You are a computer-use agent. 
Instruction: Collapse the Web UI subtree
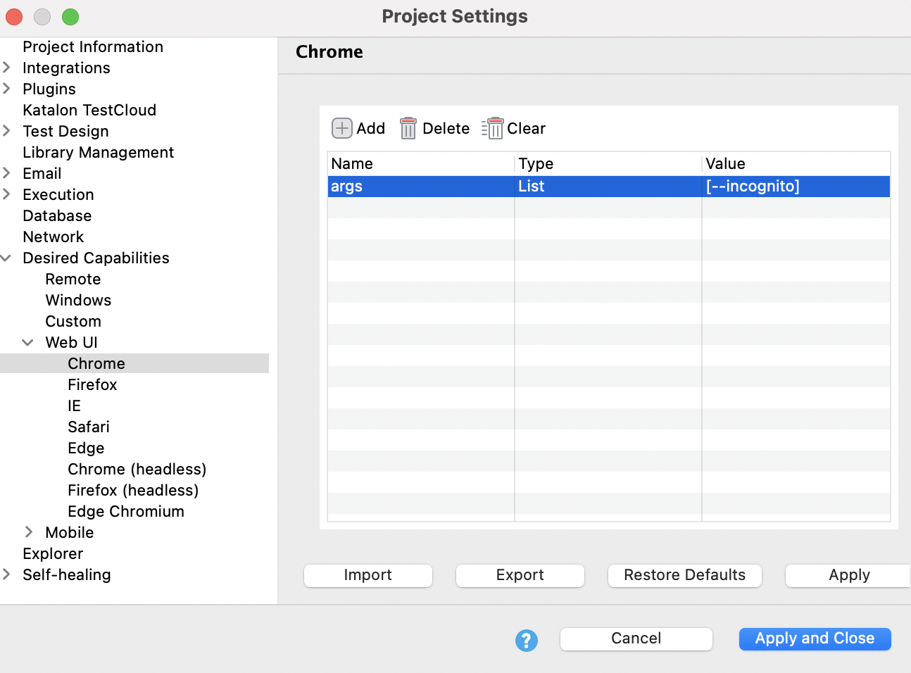pyautogui.click(x=28, y=342)
